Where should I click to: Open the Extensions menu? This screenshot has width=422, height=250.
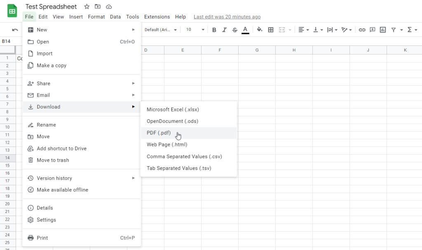tap(157, 17)
